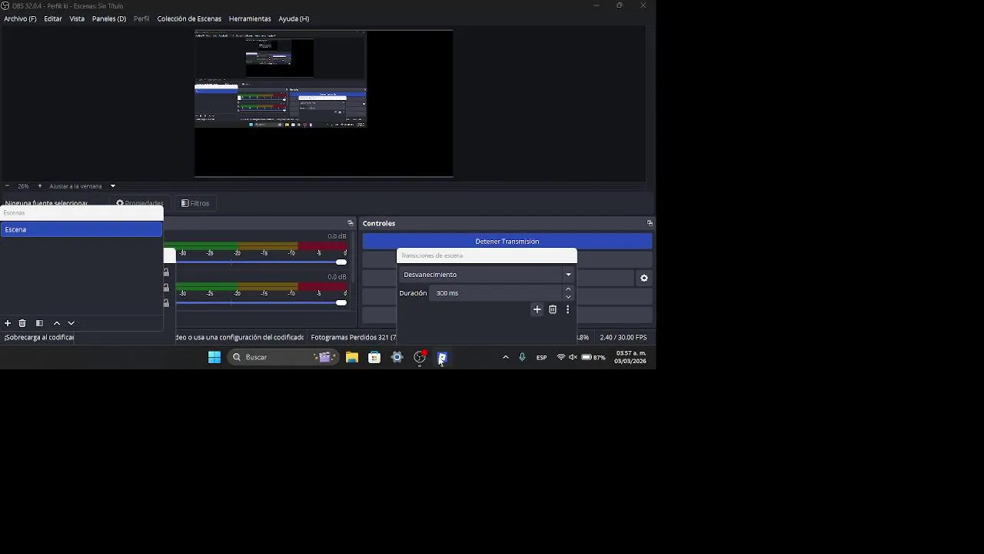Click the Detener Transmisión button
Viewport: 984px width, 554px height.
507,242
